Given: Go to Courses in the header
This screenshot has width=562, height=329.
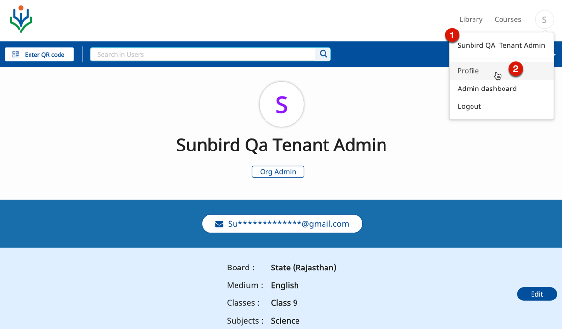Looking at the screenshot, I should pos(507,20).
